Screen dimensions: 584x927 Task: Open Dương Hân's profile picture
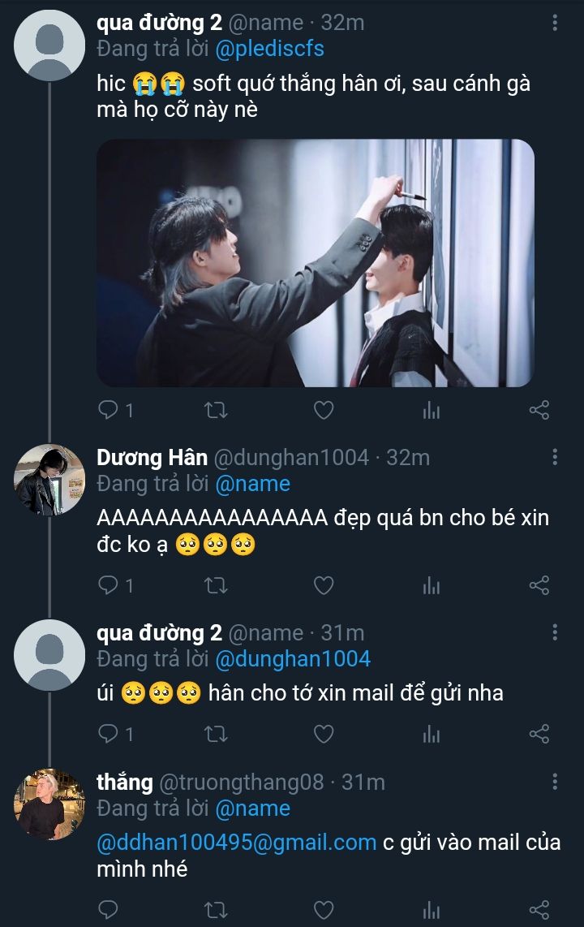pos(49,480)
